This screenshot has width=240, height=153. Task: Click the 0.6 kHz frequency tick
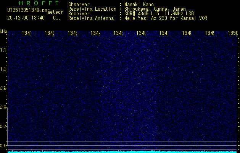click(x=3, y=145)
